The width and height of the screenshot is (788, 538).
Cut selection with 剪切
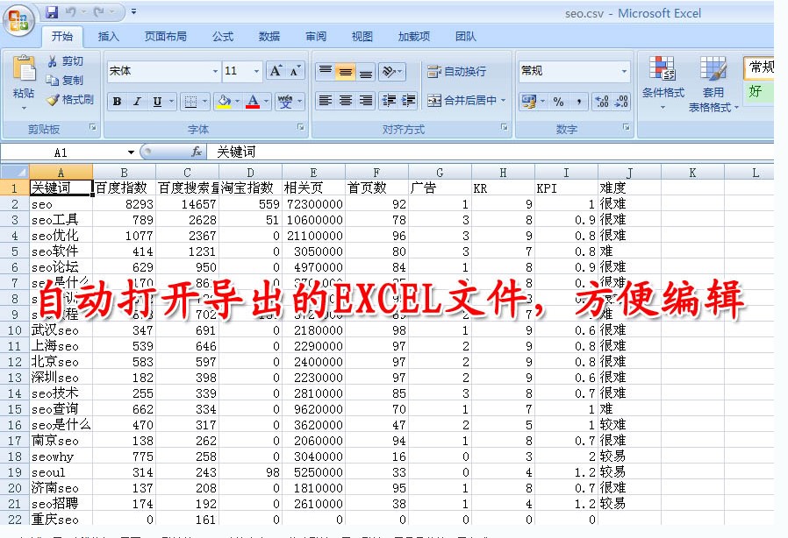click(x=65, y=61)
